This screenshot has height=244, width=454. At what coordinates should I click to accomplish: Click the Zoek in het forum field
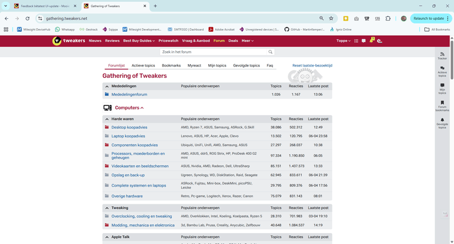213,52
